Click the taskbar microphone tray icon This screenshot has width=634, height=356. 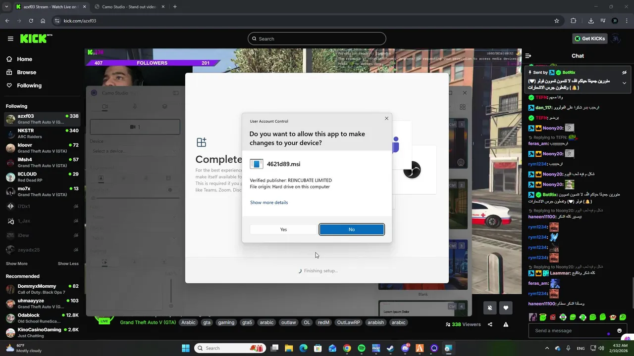click(x=568, y=348)
